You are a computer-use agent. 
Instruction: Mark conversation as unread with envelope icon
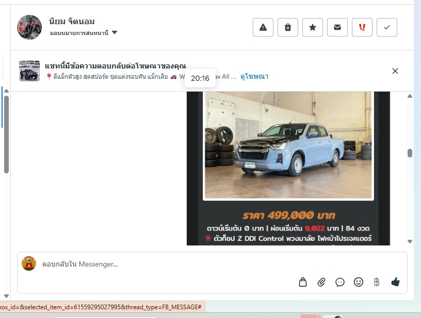[337, 27]
